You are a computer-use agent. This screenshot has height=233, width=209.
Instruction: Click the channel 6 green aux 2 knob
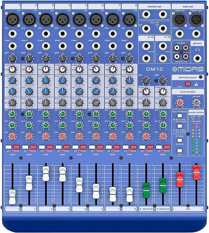96,125
